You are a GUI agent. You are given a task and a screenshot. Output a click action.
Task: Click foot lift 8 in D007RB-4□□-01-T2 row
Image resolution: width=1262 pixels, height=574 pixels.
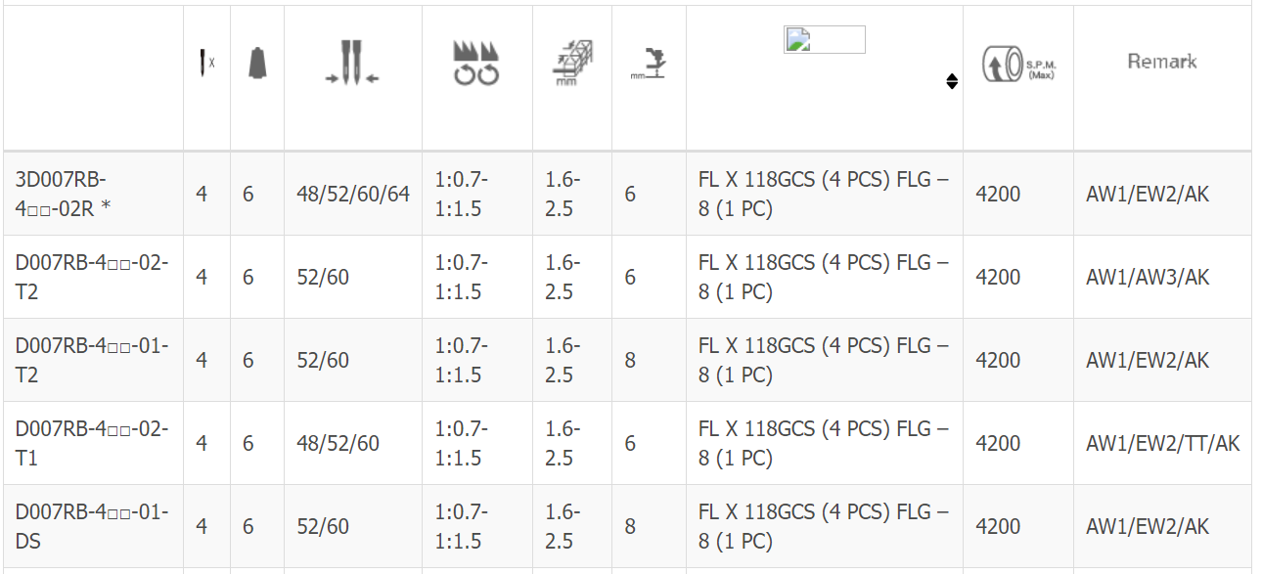(630, 360)
